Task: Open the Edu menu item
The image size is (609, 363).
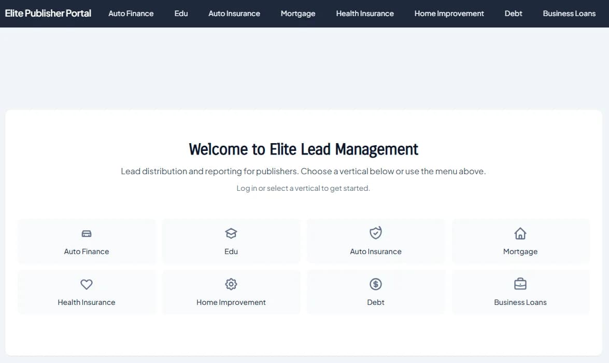Action: pyautogui.click(x=181, y=13)
